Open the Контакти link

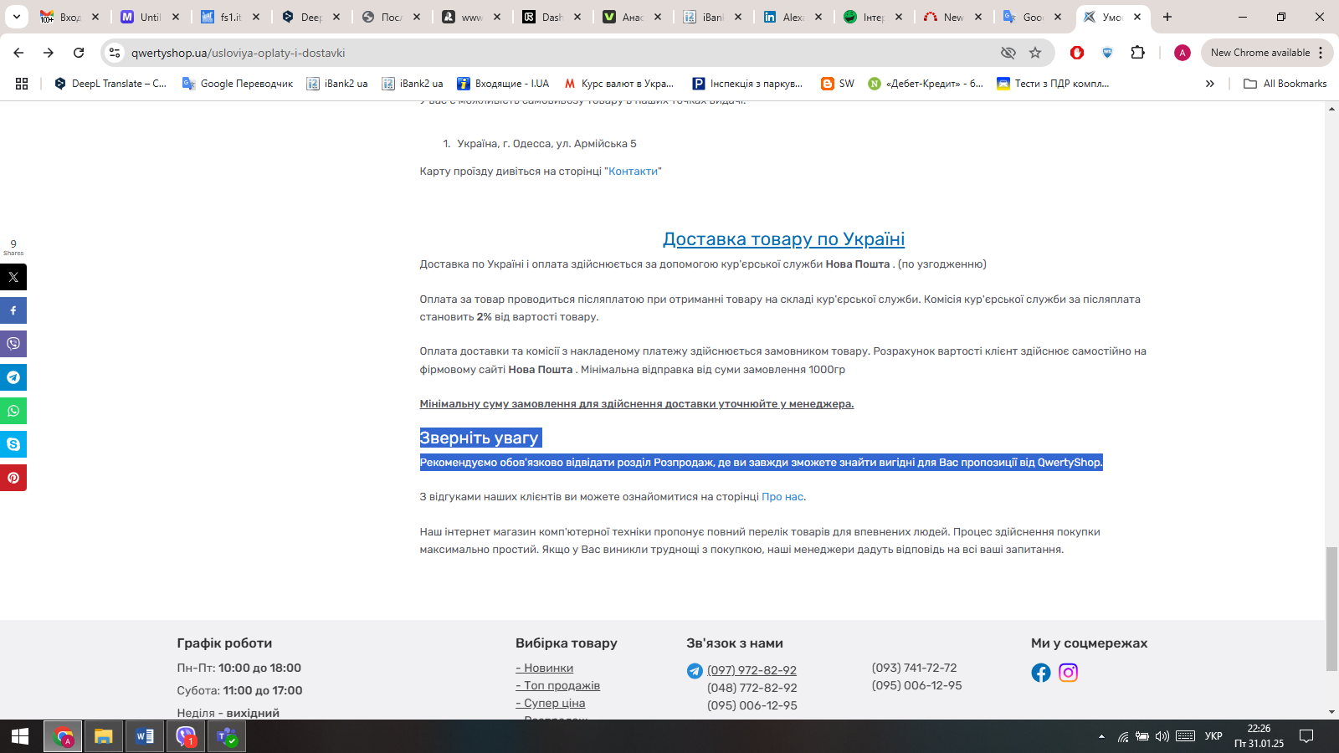coord(633,172)
